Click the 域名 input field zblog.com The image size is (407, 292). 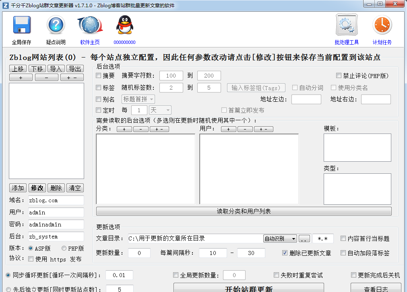(x=56, y=200)
